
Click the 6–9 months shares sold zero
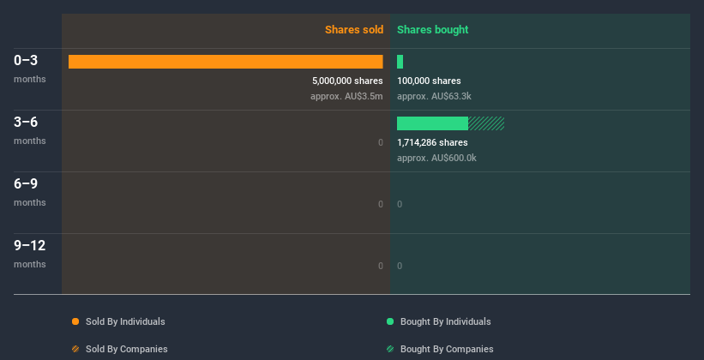[x=381, y=204]
